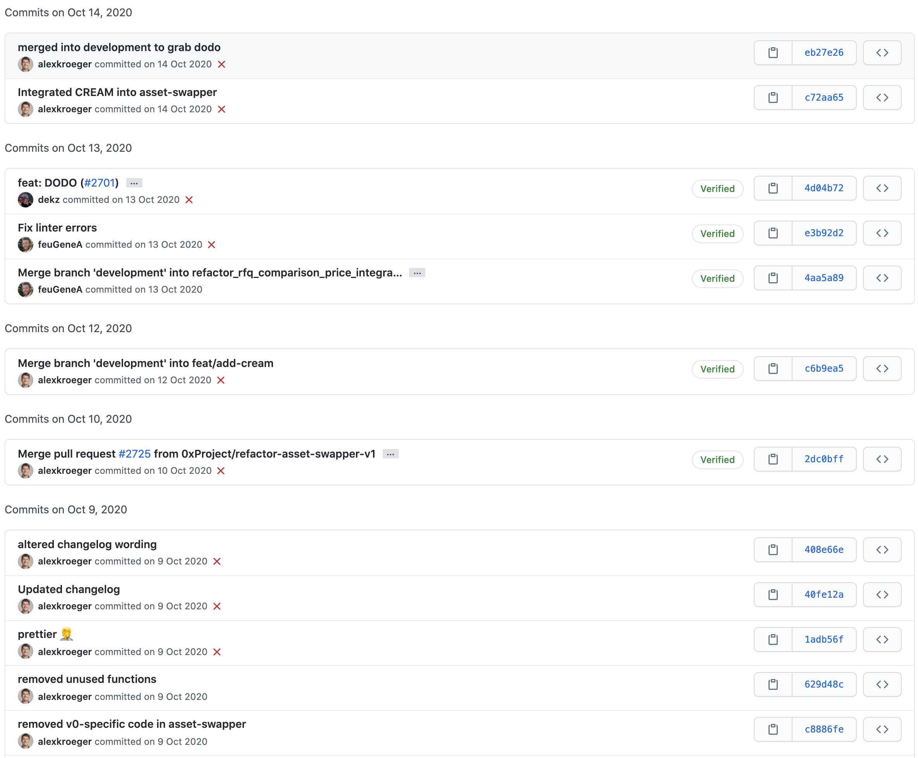Browse repository at commit e3b92d2
918x758 pixels.
(x=882, y=233)
